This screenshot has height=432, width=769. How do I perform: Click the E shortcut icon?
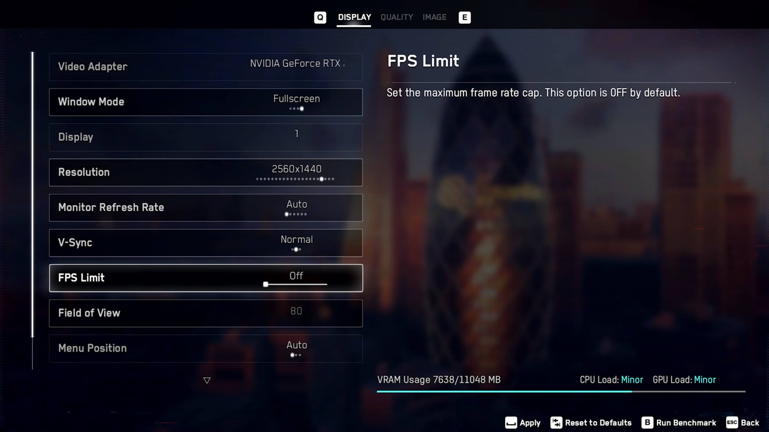pyautogui.click(x=464, y=17)
